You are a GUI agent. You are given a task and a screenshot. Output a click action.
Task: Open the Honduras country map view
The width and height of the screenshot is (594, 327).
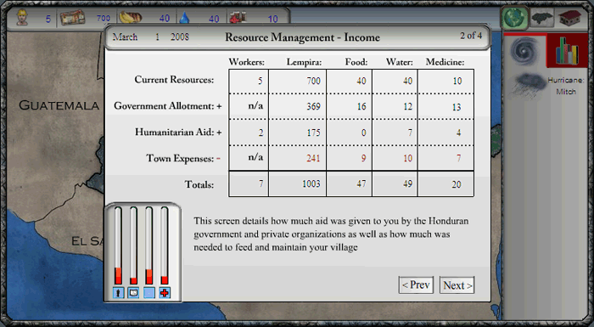pyautogui.click(x=542, y=18)
